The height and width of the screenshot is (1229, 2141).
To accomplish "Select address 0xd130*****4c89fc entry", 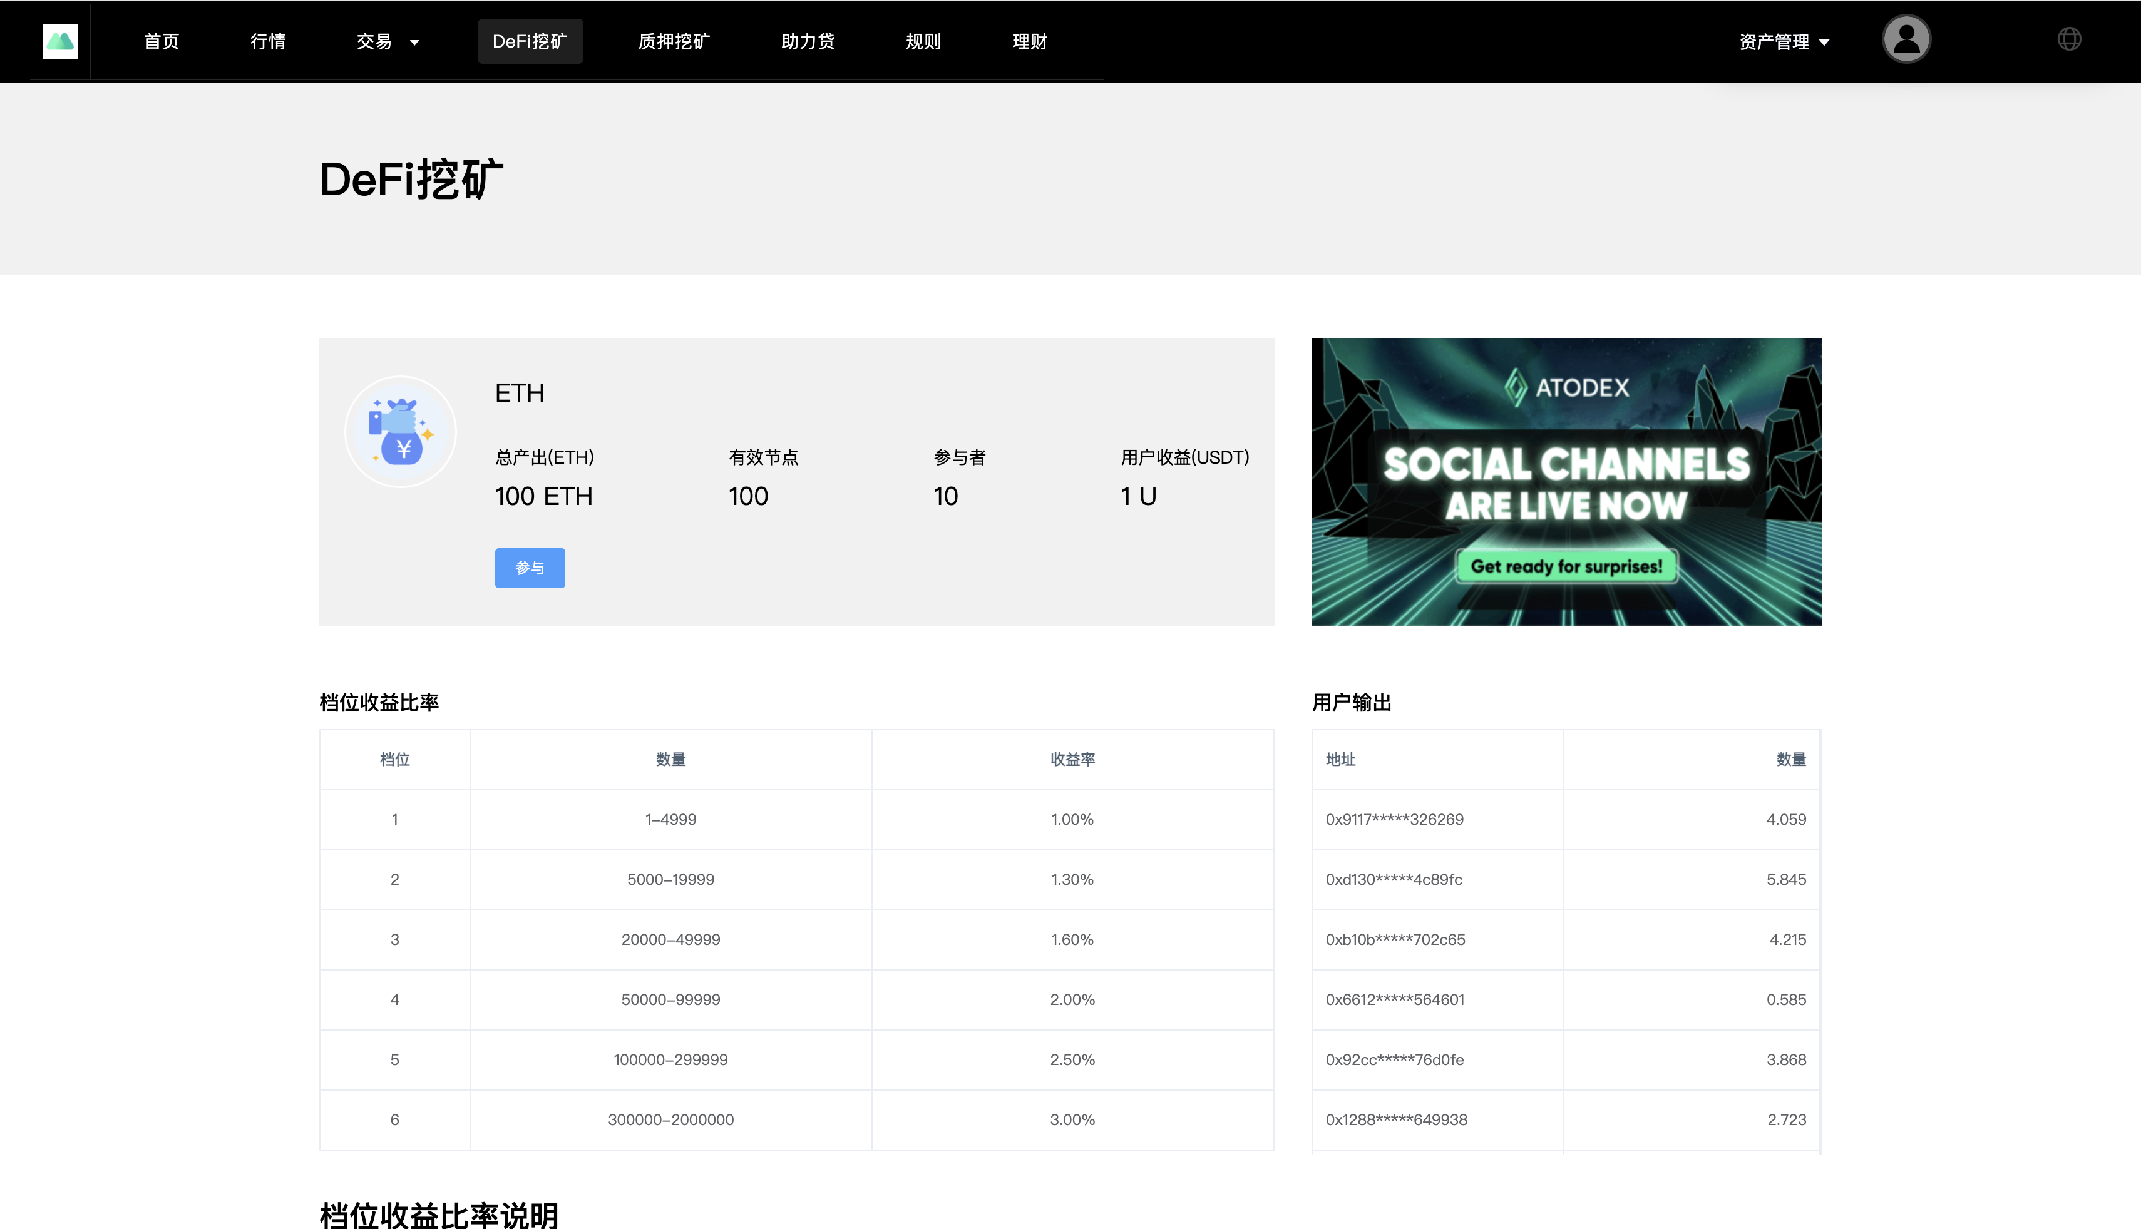I will pos(1393,879).
